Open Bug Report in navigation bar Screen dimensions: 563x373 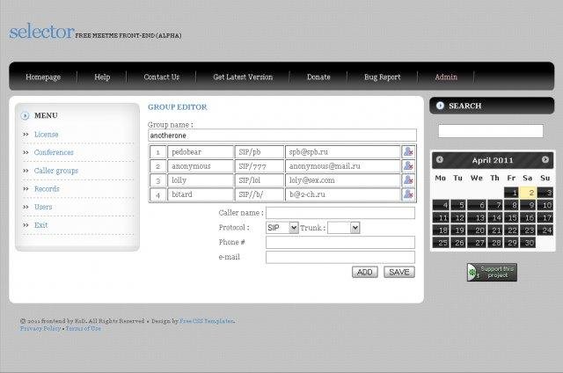[x=383, y=77]
